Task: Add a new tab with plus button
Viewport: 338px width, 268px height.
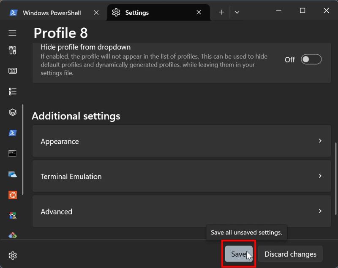Action: pos(221,13)
